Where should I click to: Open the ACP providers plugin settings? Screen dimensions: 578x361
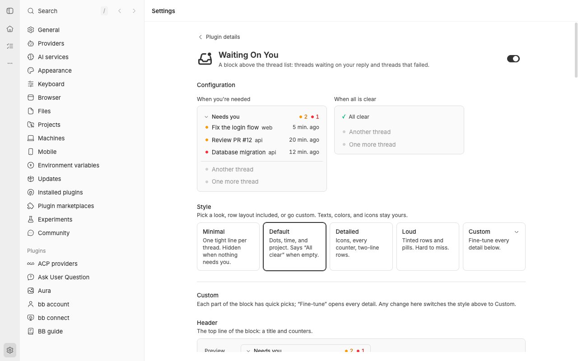pos(83,264)
